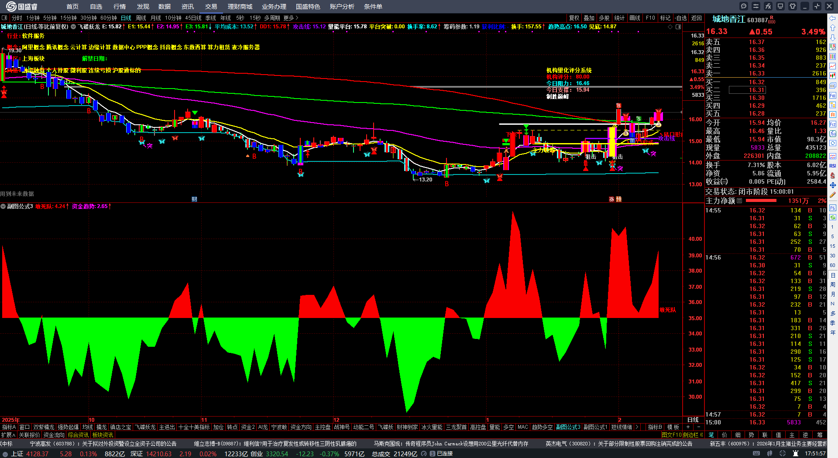Expand the 更多 periods dropdown
838x458 pixels.
click(x=291, y=18)
